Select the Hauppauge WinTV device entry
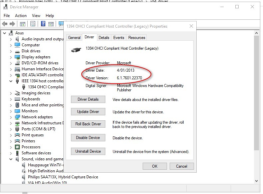Viewport: 263px width, 194px height. pyautogui.click(x=46, y=165)
